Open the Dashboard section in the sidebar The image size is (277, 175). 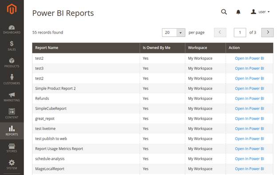point(12,29)
